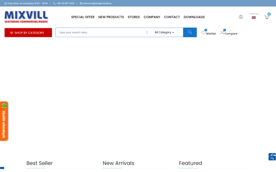This screenshot has height=172, width=276.
Task: Click the MIXVILL logo
Action: click(26, 17)
